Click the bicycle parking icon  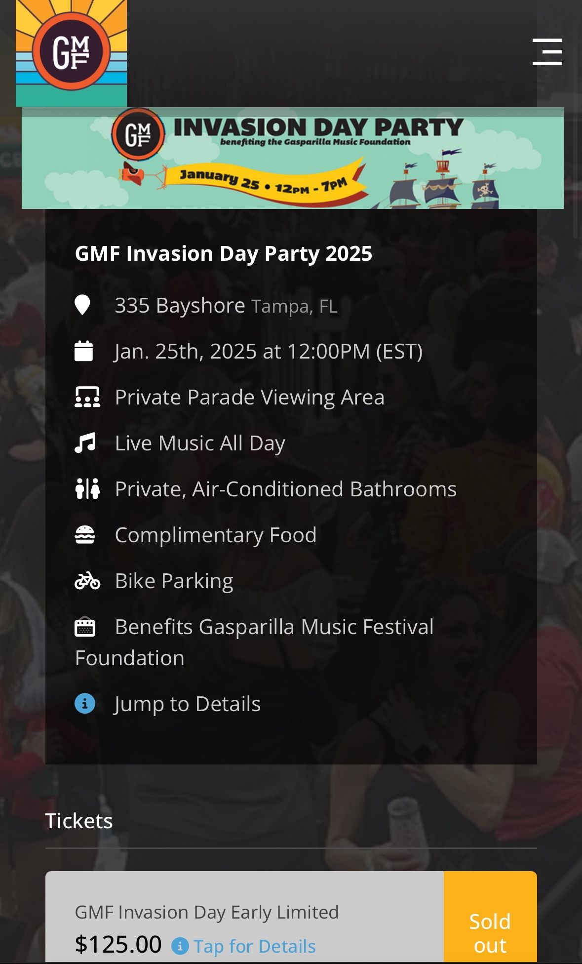click(87, 581)
